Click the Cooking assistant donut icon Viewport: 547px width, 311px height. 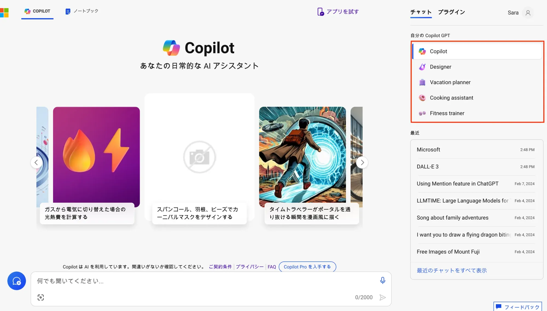coord(422,98)
